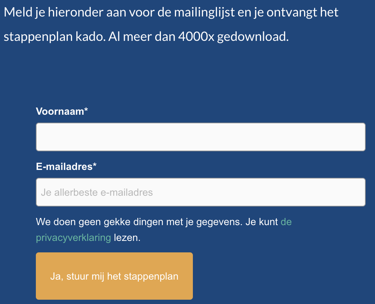Place cursor in the first name field
Screen dimensions: 375x304
[x=200, y=137]
